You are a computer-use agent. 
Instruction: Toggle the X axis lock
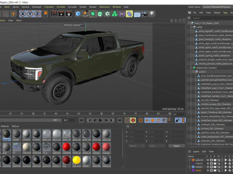pyautogui.click(x=23, y=14)
